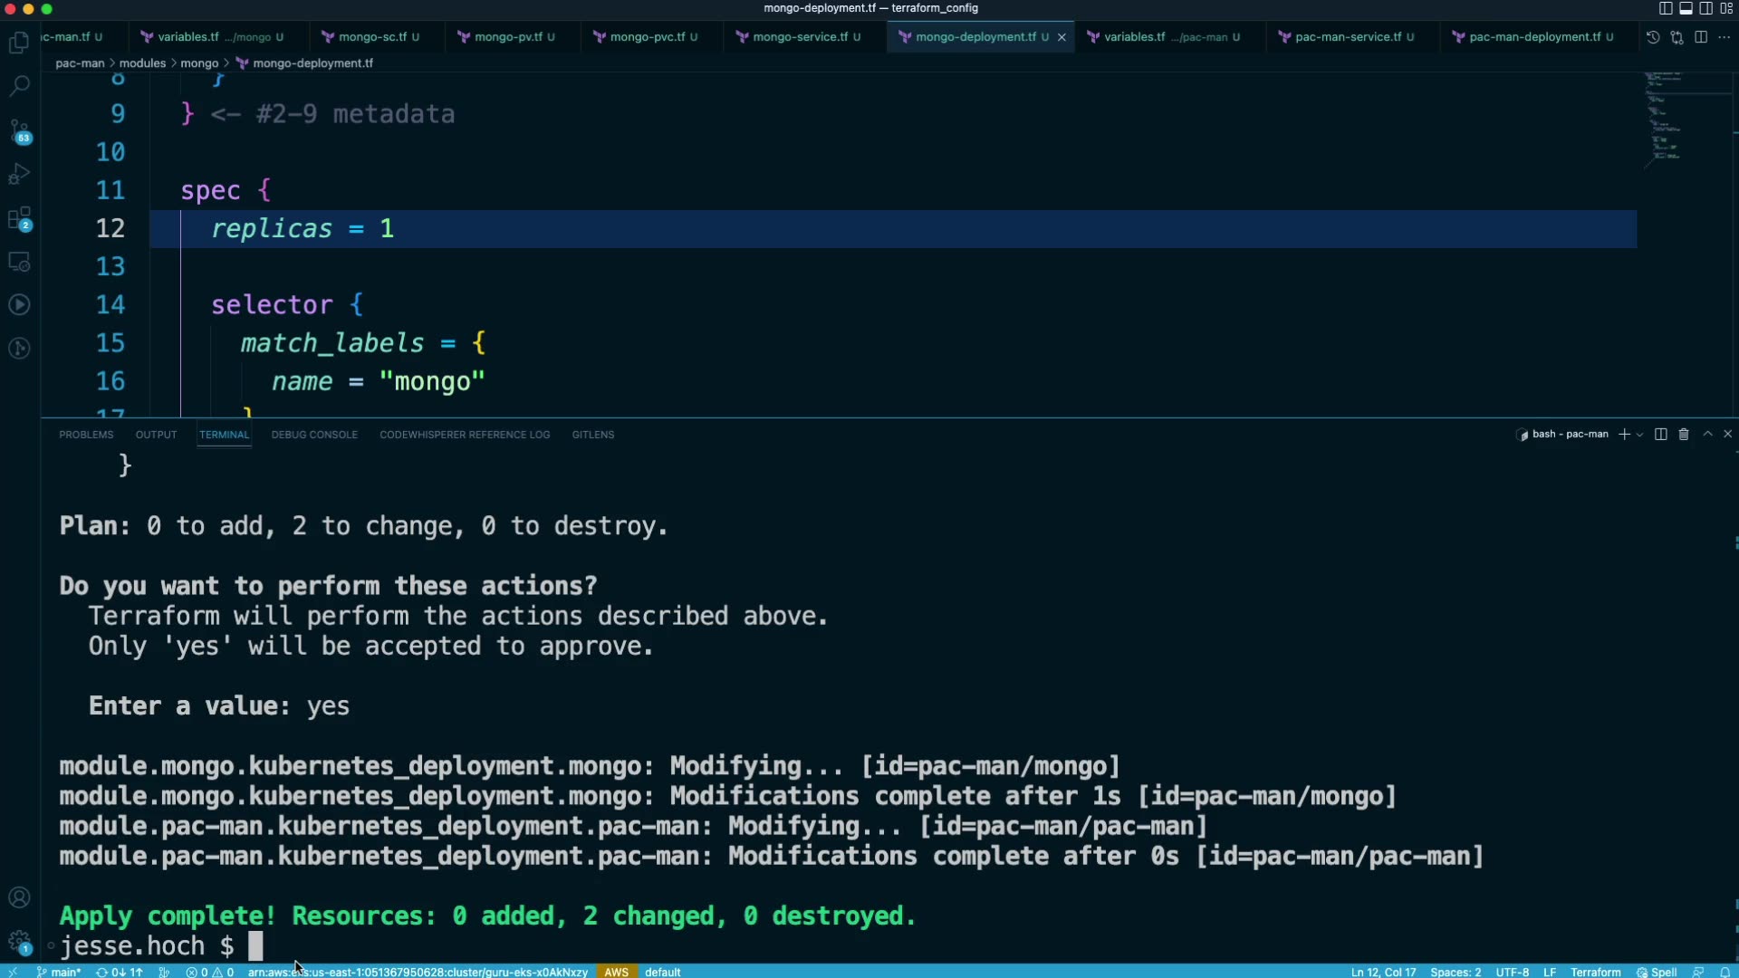Screen dimensions: 1739x978
Task: Open the Source Control view with 53 badge
Action: point(20,130)
